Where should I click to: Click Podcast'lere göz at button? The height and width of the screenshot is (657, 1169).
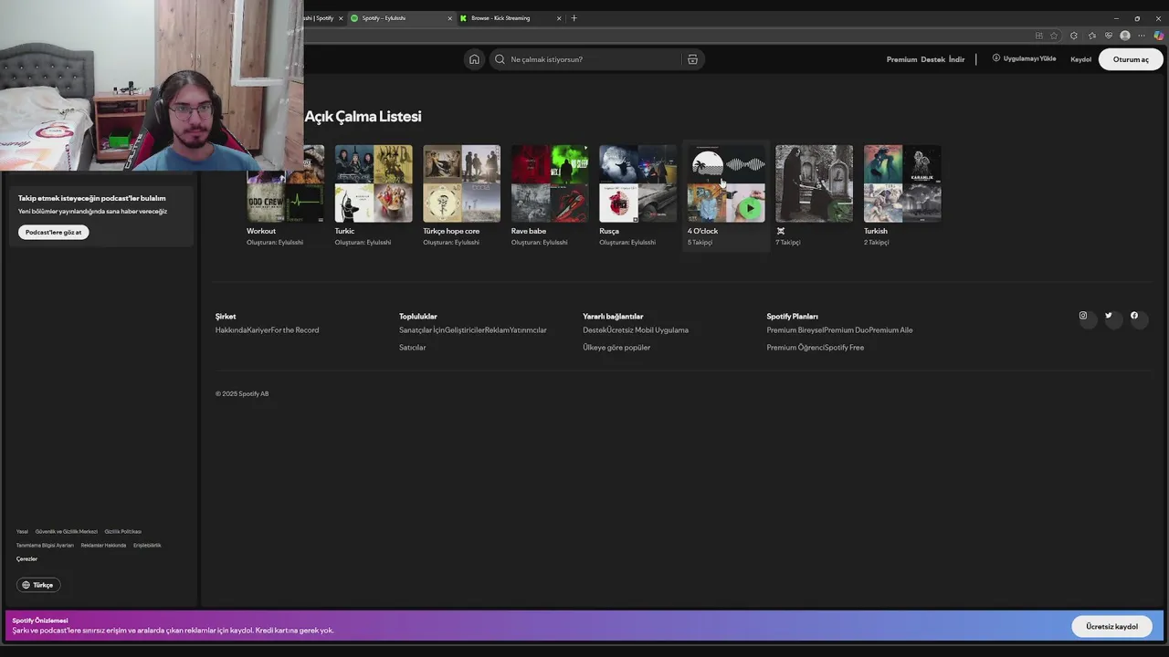click(x=53, y=232)
